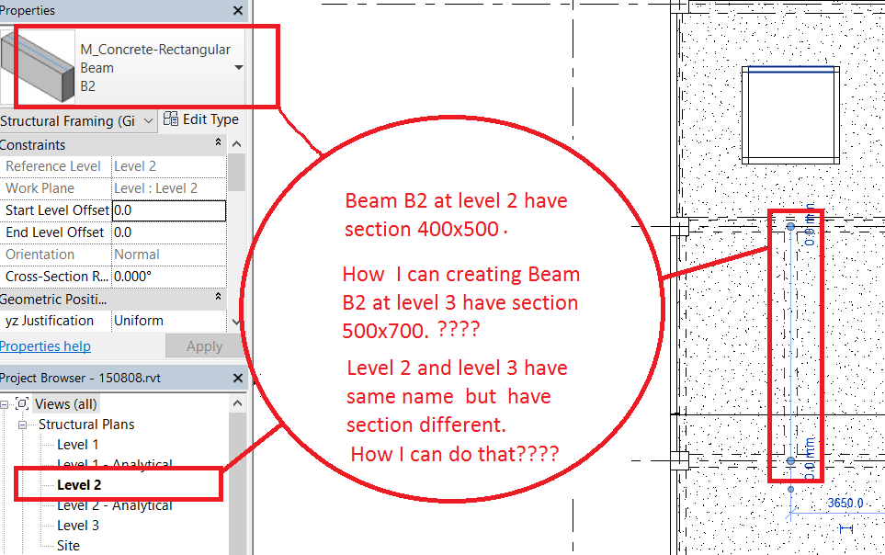
Task: Click the Project Browser scroll up arrow
Action: (237, 403)
